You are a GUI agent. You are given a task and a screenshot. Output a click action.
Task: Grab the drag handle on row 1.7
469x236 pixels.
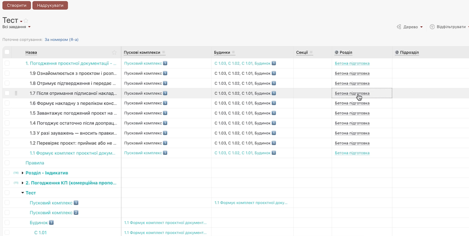[x=16, y=93]
